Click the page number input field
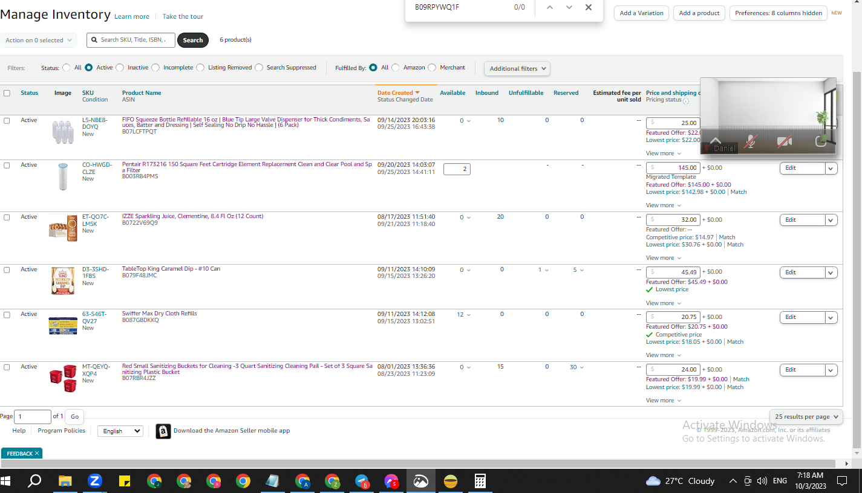The width and height of the screenshot is (862, 493). [33, 416]
